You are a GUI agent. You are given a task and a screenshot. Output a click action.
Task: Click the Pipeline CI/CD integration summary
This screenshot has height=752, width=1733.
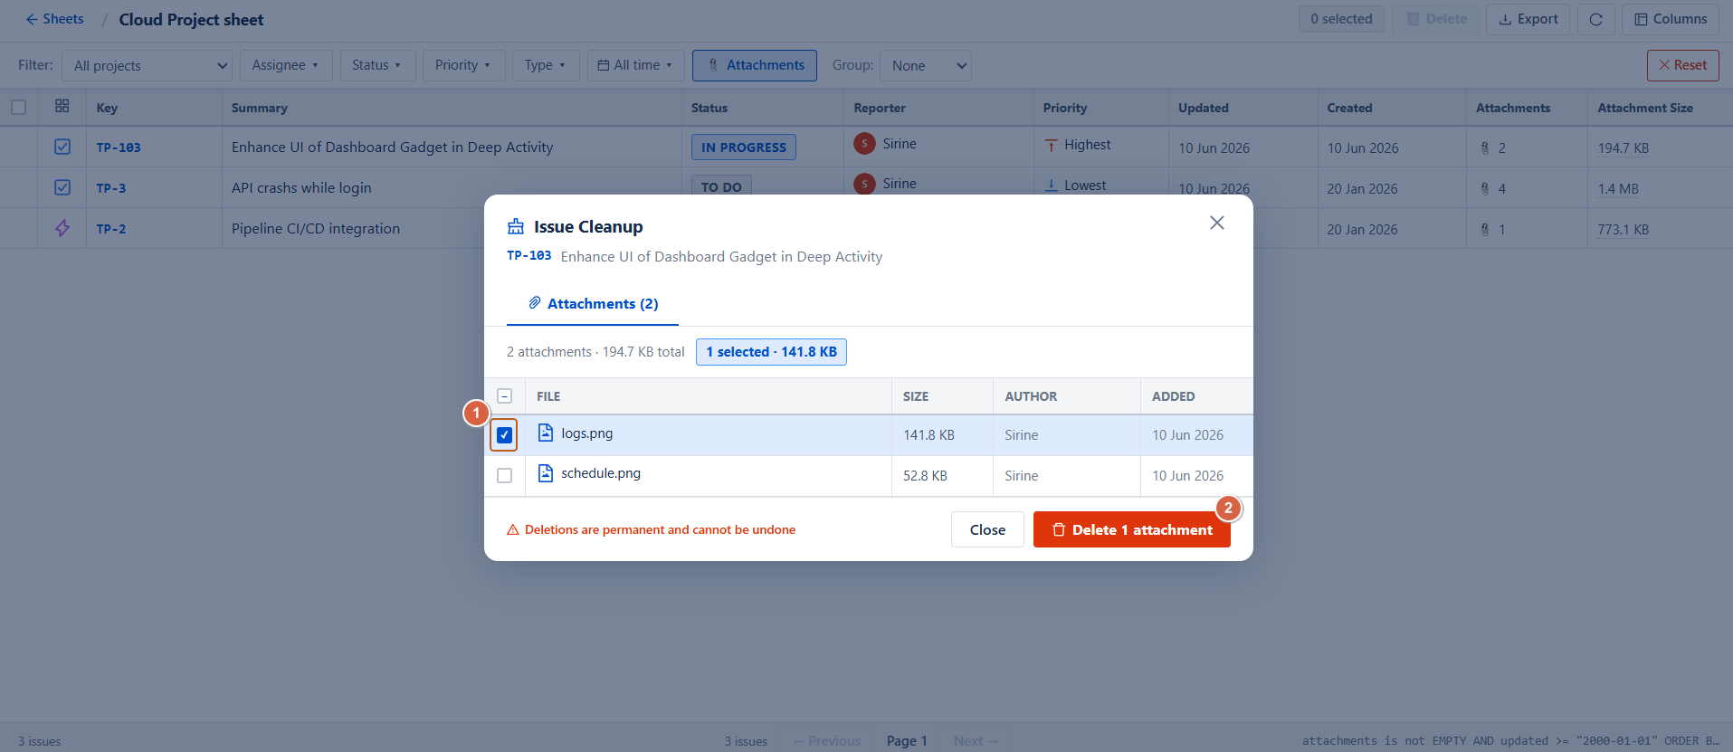[x=316, y=229]
